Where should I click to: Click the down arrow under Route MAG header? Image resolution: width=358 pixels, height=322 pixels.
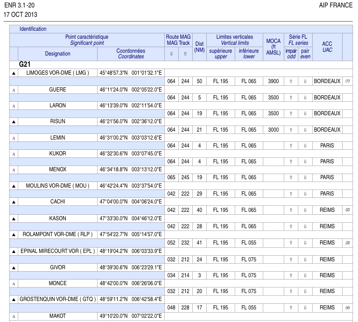(171, 54)
